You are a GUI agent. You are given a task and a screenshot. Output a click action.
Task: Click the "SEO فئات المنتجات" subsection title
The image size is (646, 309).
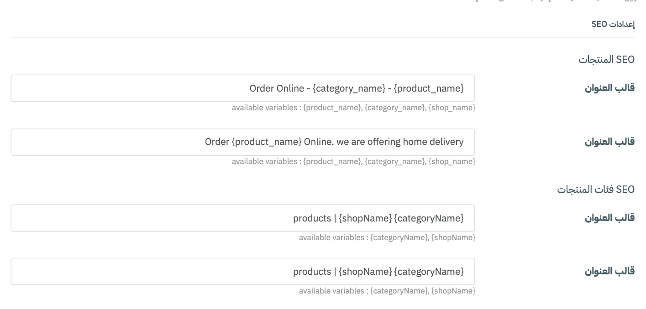[x=596, y=189]
